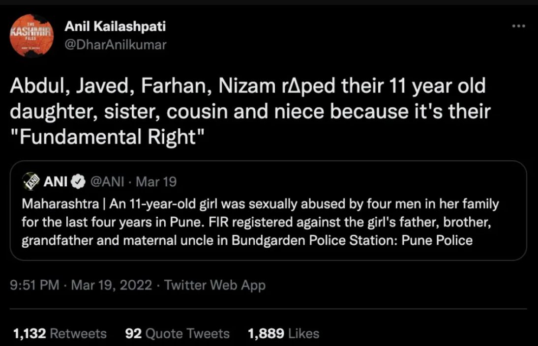Open the three-dot more options menu

point(518,26)
